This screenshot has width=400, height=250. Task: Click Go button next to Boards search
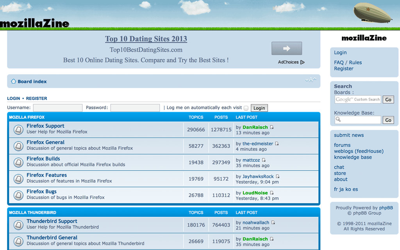pyautogui.click(x=388, y=100)
